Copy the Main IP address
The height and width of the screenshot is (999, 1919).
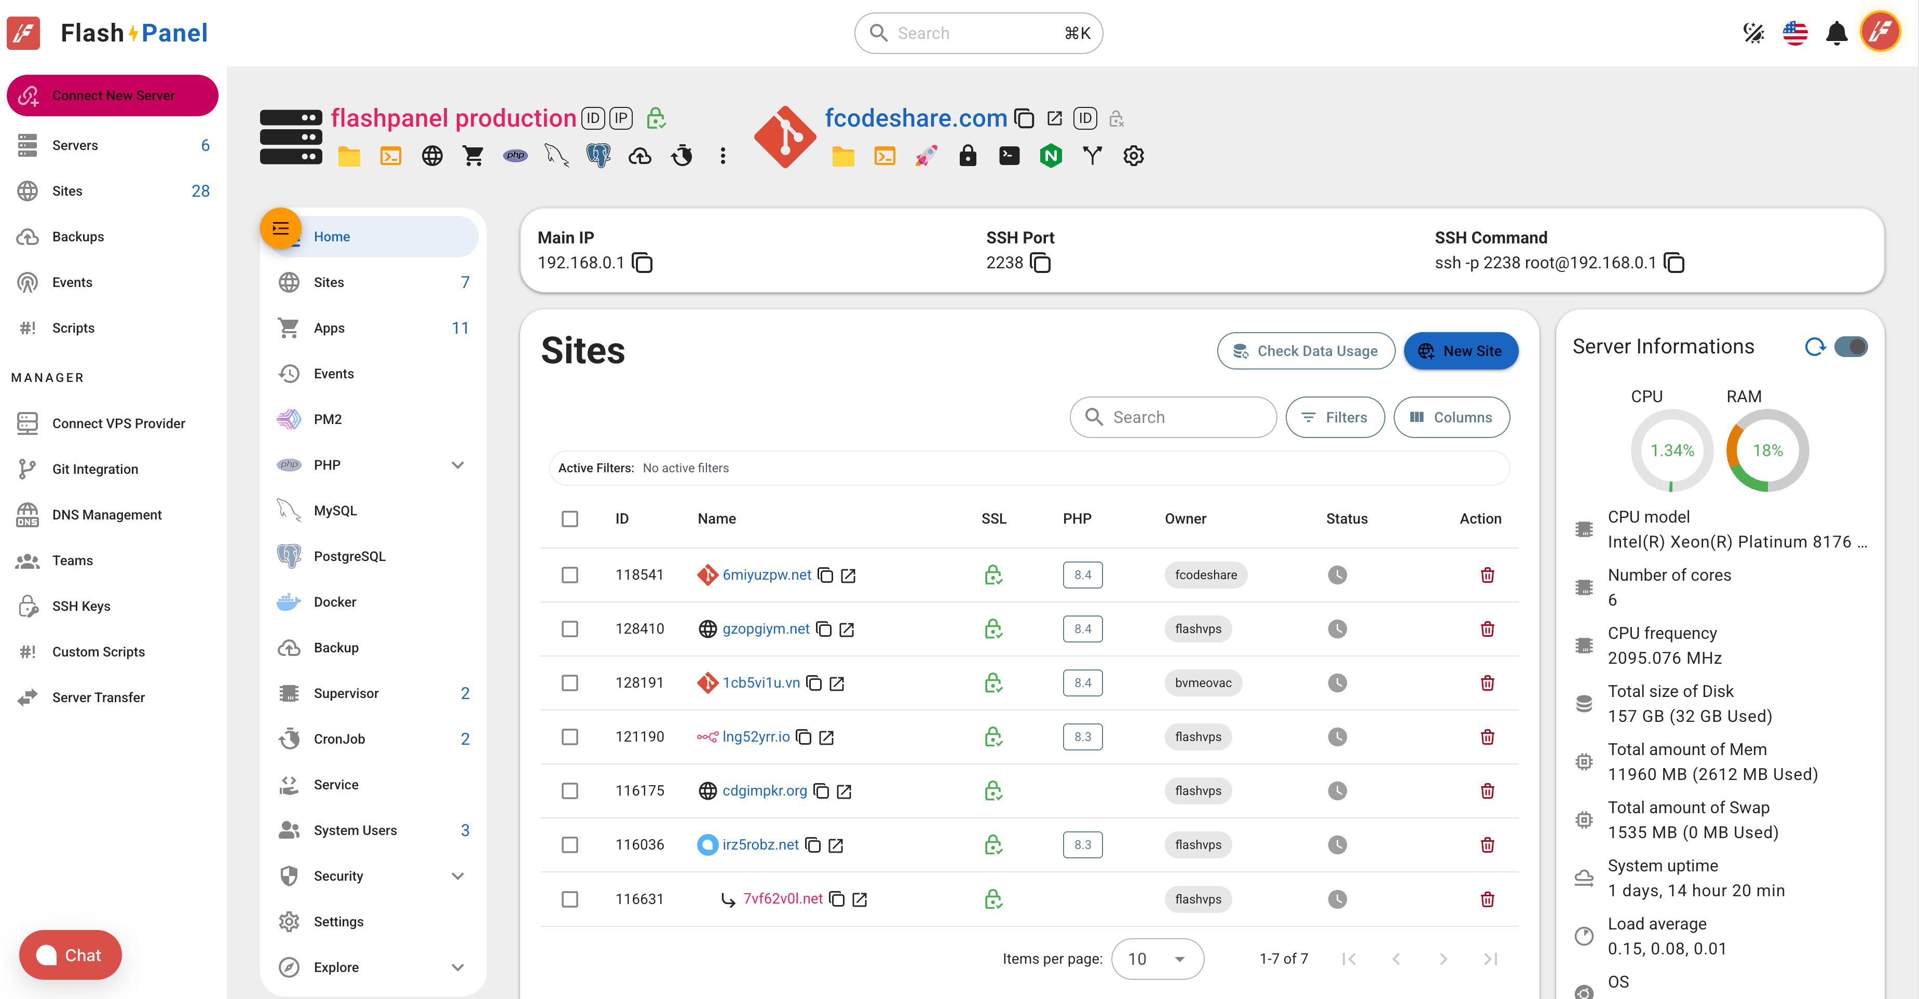[642, 263]
